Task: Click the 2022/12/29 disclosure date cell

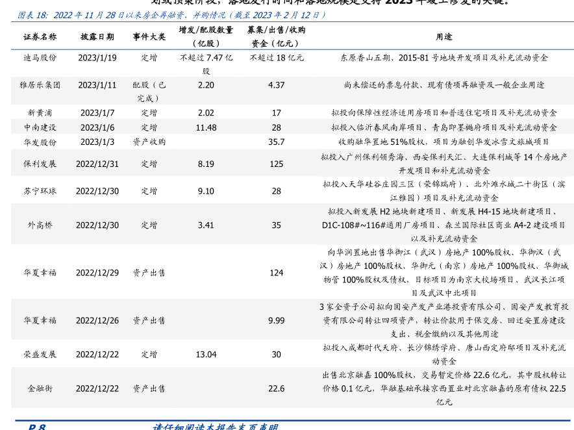Action: click(97, 273)
